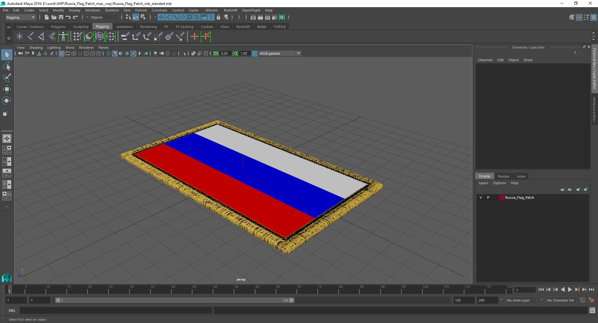Open the Script Editor icon
Viewport: 598px width, 323px height.
pyautogui.click(x=592, y=310)
